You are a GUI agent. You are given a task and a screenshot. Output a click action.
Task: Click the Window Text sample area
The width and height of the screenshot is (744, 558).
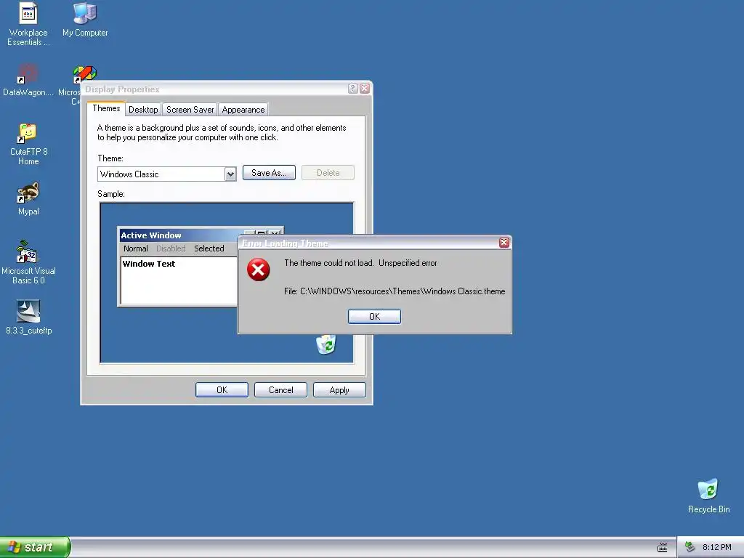(x=179, y=280)
